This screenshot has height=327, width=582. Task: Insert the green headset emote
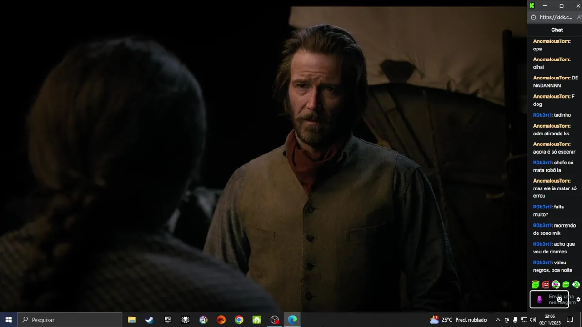[576, 285]
